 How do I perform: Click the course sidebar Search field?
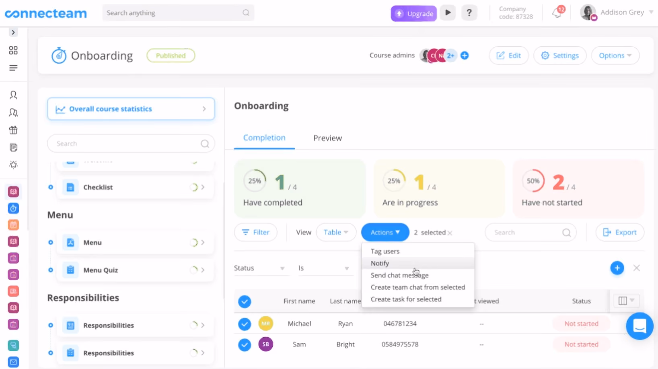tap(131, 144)
